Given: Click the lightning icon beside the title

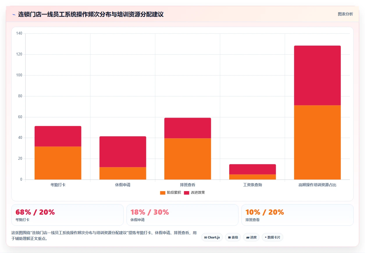Looking at the screenshot, I should click(x=14, y=14).
